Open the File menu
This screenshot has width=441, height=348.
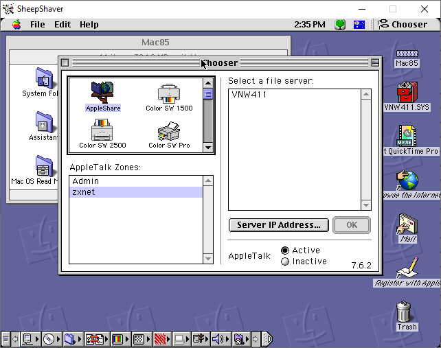pos(37,25)
